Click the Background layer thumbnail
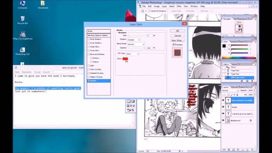 coord(228,120)
